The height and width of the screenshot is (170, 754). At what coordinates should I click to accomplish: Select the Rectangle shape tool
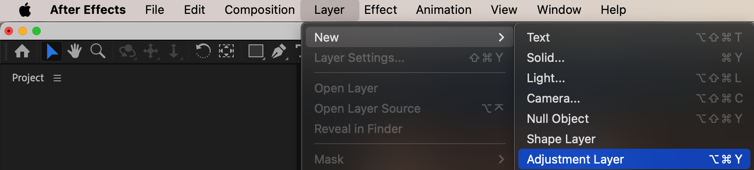(x=256, y=51)
